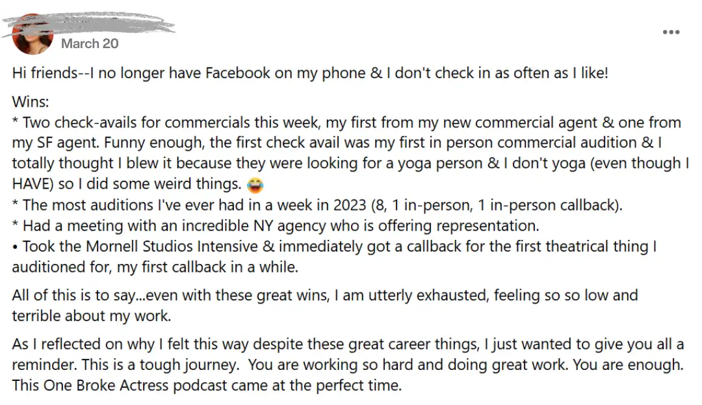Viewport: 702px width, 405px height.
Task: Click the word "Facebook" in first line
Action: pos(238,73)
